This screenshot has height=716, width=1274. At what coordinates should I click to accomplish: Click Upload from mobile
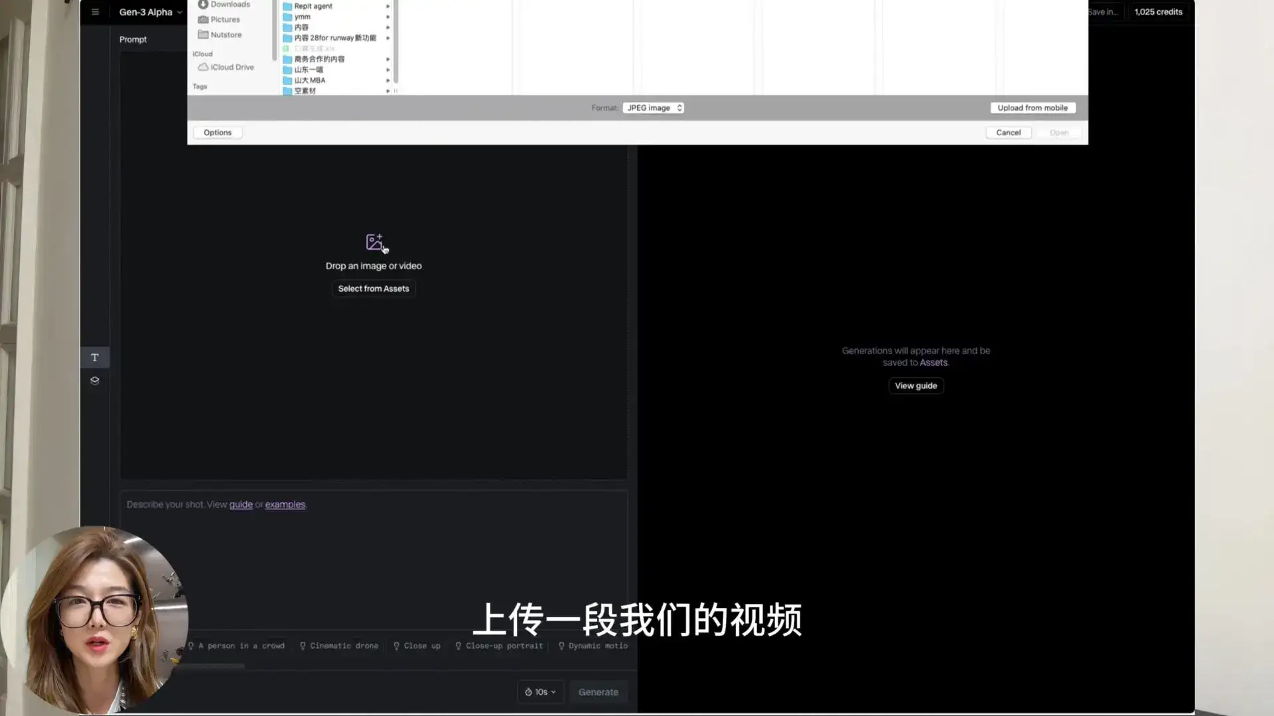[x=1032, y=107]
